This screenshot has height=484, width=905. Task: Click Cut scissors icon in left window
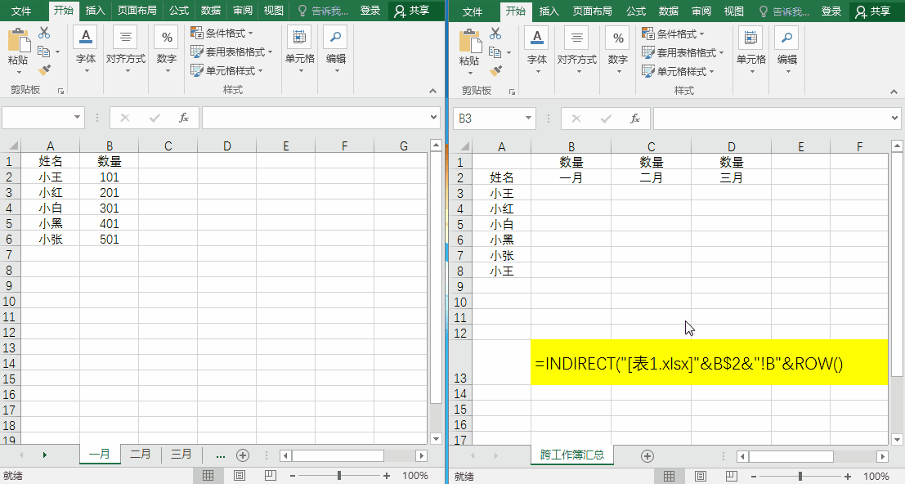tap(44, 33)
